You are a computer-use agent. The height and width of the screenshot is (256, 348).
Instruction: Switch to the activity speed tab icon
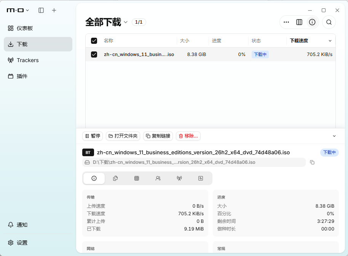[x=201, y=178]
